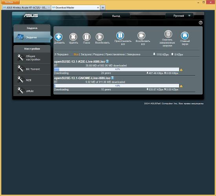216x196 pixels.
Task: Click Приостановить все (pause all) icon
Action: pyautogui.click(x=120, y=36)
